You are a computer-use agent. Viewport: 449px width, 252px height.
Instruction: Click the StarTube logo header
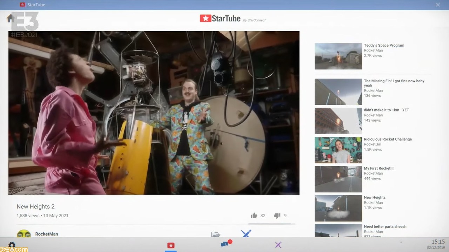pyautogui.click(x=220, y=19)
